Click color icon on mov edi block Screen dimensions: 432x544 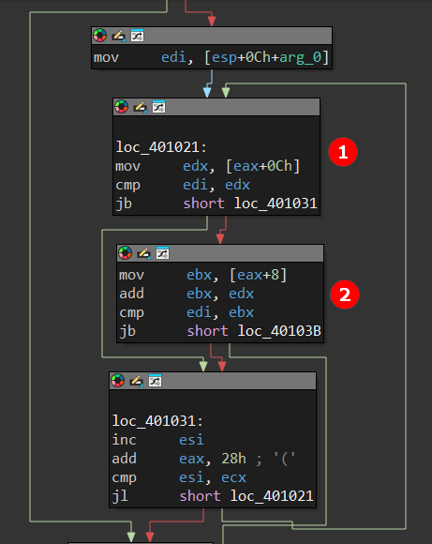click(100, 36)
